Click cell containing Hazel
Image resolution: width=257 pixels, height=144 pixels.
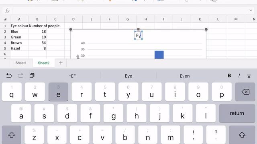(x=19, y=48)
